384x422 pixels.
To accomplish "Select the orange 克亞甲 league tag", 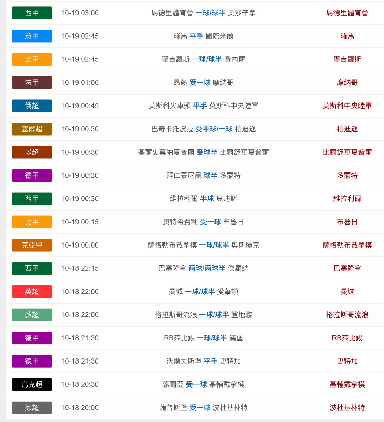I will pyautogui.click(x=32, y=245).
